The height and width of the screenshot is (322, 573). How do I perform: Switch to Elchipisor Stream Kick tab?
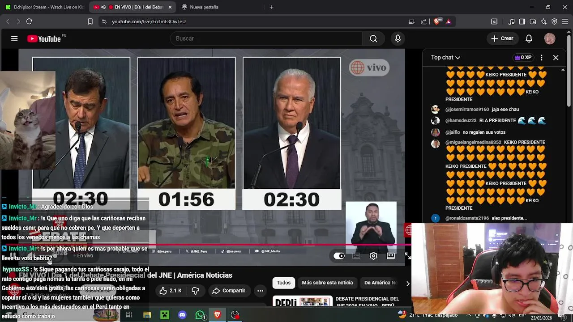[44, 7]
